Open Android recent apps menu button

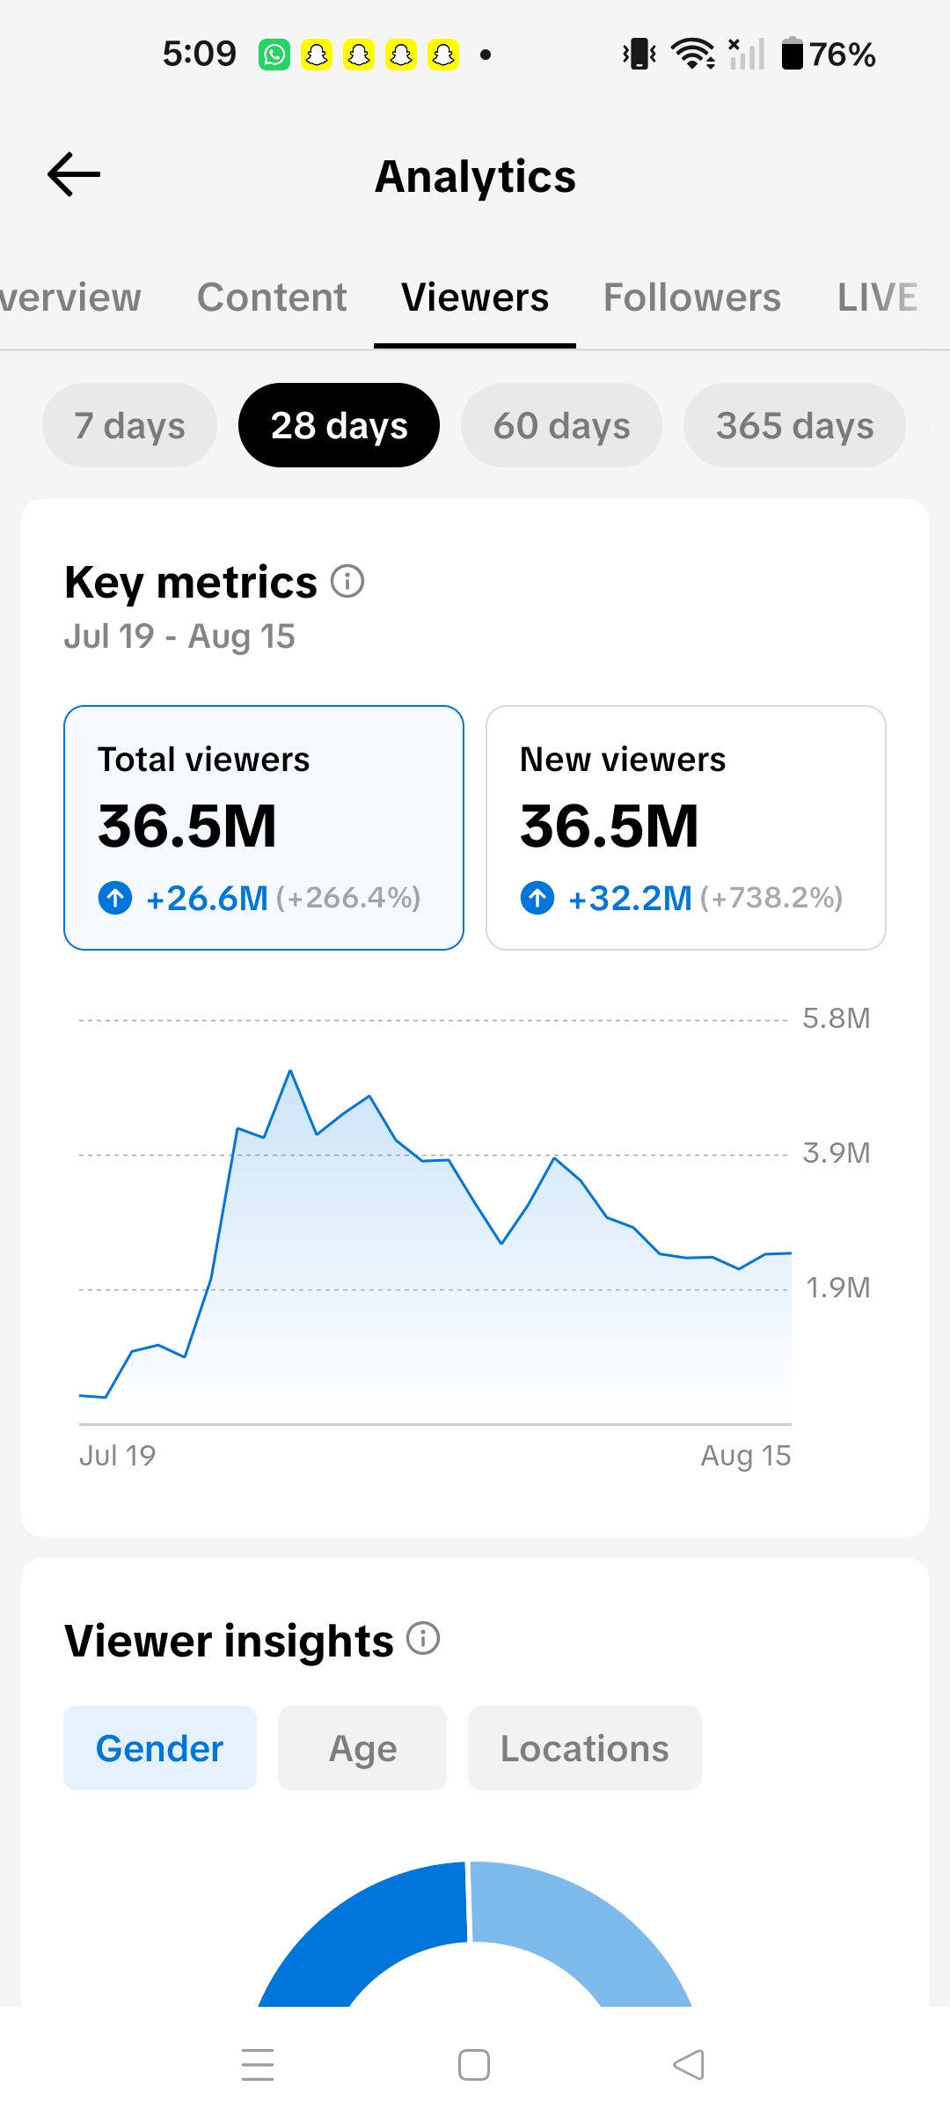258,2064
